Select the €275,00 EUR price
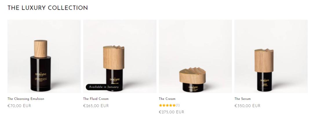Screen dimensions: 313x115 pos(172,112)
